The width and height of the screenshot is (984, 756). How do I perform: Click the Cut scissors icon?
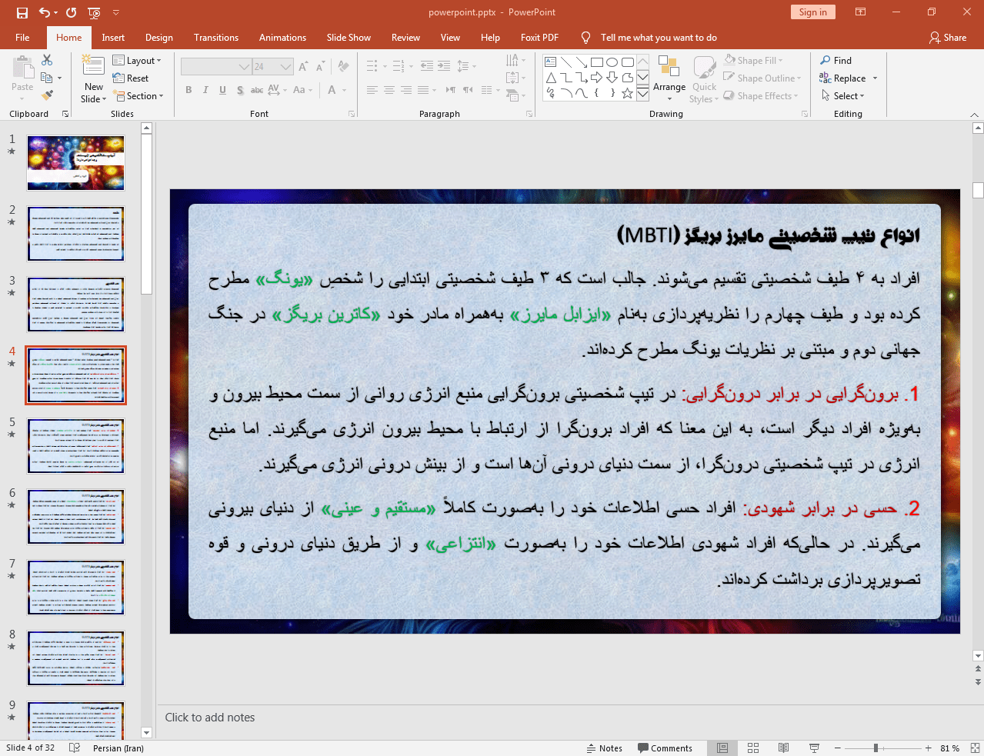click(47, 60)
